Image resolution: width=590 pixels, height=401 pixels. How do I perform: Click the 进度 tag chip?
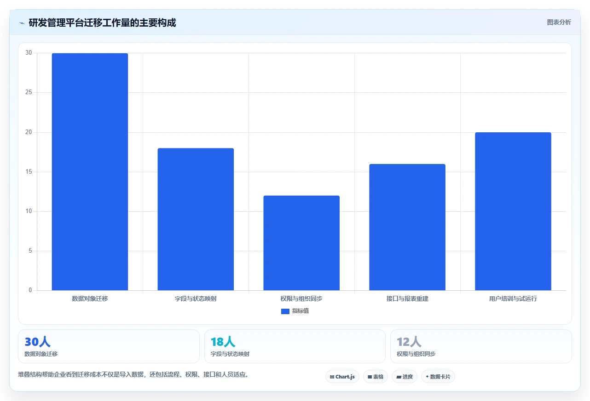click(405, 377)
